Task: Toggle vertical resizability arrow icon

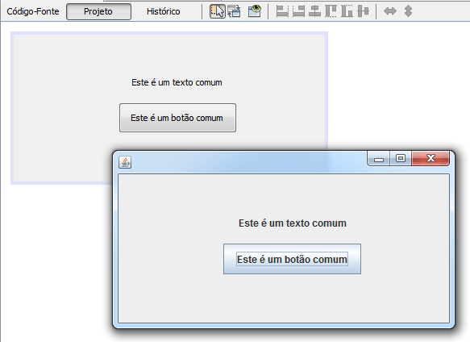Action: [408, 11]
